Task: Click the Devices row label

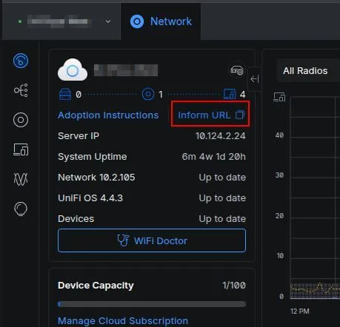Action: click(x=76, y=219)
